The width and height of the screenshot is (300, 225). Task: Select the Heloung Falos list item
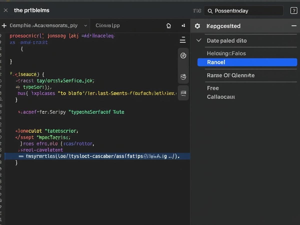click(x=226, y=53)
